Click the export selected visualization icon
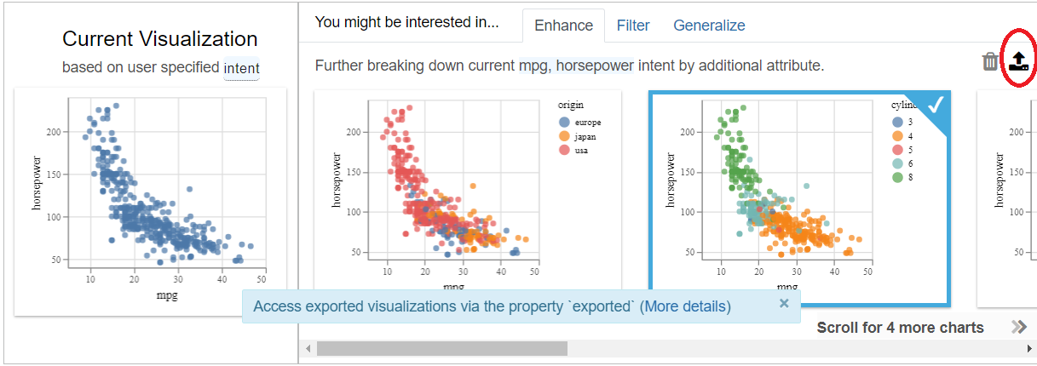Screen dimensions: 1037x366 [x=1018, y=60]
